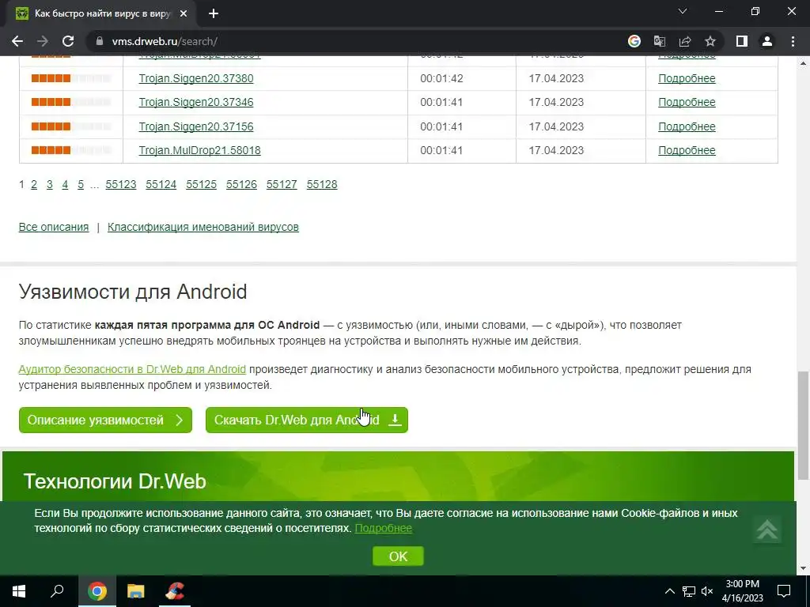This screenshot has width=810, height=607.
Task: Go to last results page 55128
Action: pyautogui.click(x=322, y=184)
